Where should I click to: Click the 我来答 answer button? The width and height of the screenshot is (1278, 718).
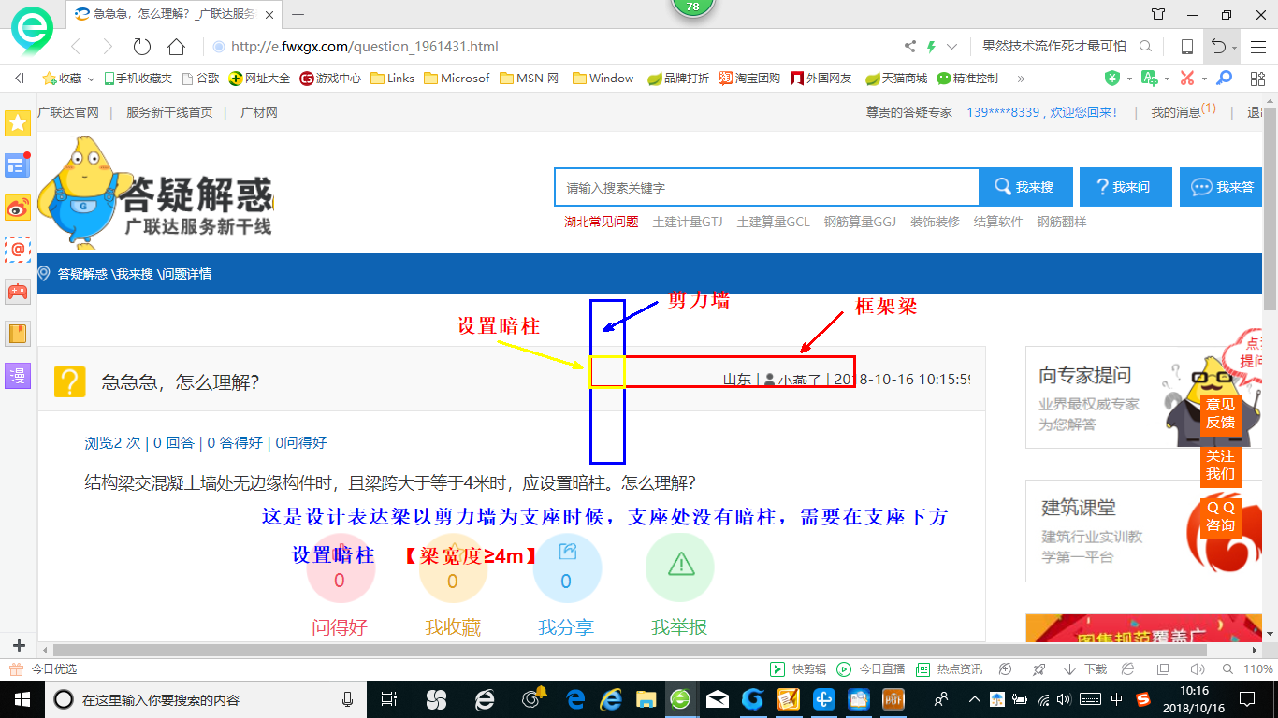tap(1222, 187)
